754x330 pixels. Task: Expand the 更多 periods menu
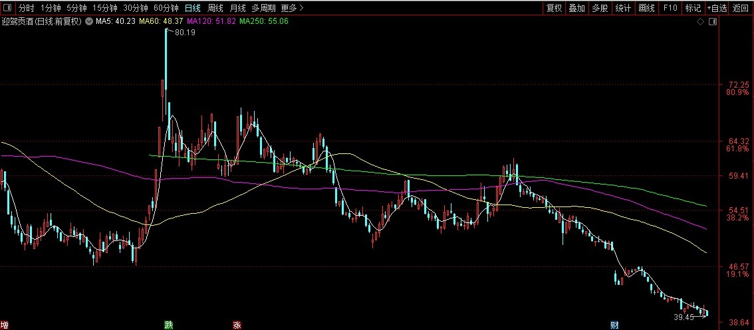(292, 9)
